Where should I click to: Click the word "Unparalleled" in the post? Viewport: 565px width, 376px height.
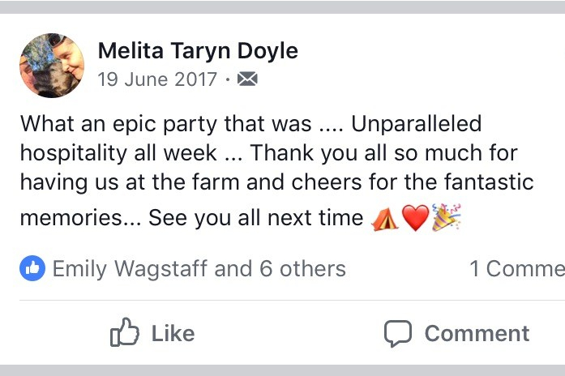(416, 124)
